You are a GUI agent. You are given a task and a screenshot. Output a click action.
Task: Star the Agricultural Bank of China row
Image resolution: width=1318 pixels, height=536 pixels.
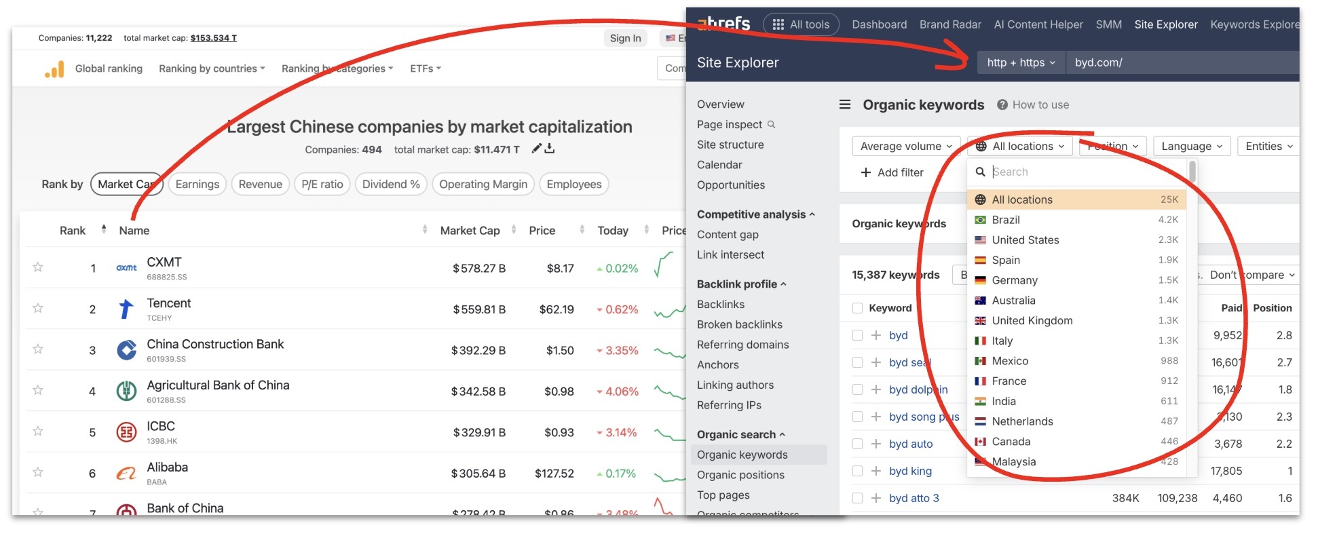tap(38, 390)
